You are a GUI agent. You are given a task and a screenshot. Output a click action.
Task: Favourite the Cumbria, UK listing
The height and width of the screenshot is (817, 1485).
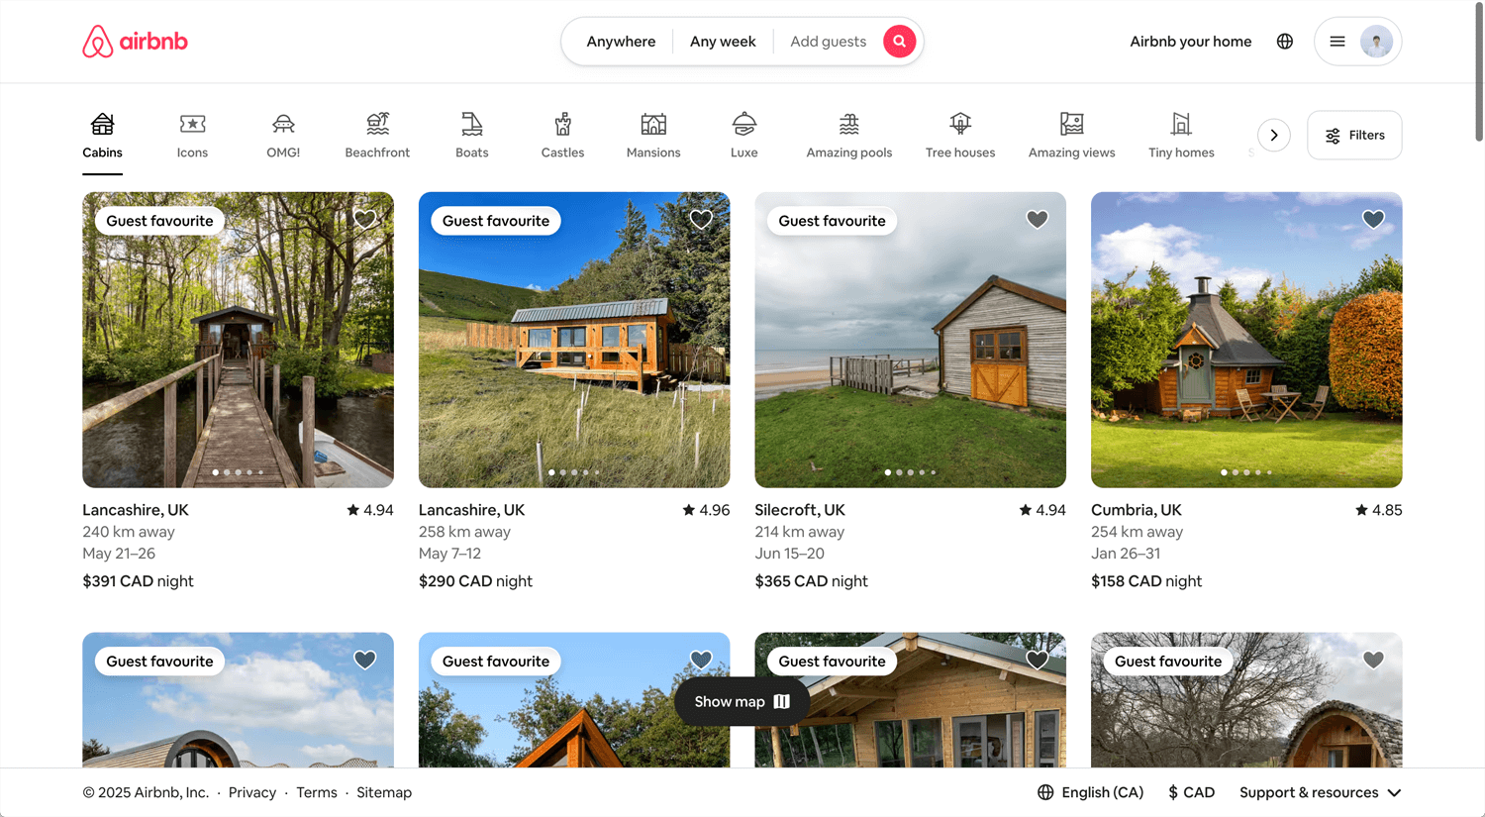click(1373, 220)
